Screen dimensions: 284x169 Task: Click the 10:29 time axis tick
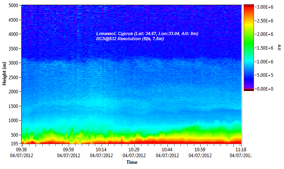134,150
